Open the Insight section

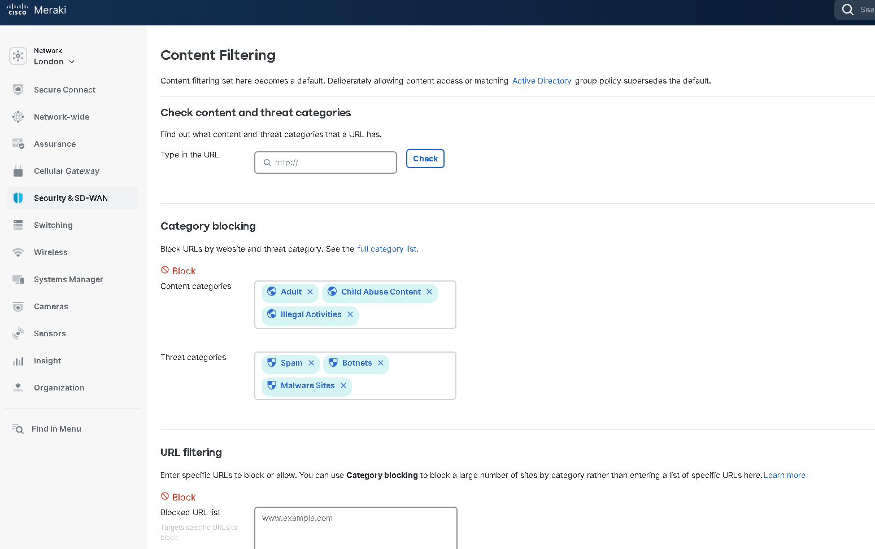tap(47, 361)
